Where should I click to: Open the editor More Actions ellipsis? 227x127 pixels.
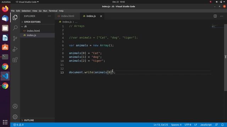point(222,16)
